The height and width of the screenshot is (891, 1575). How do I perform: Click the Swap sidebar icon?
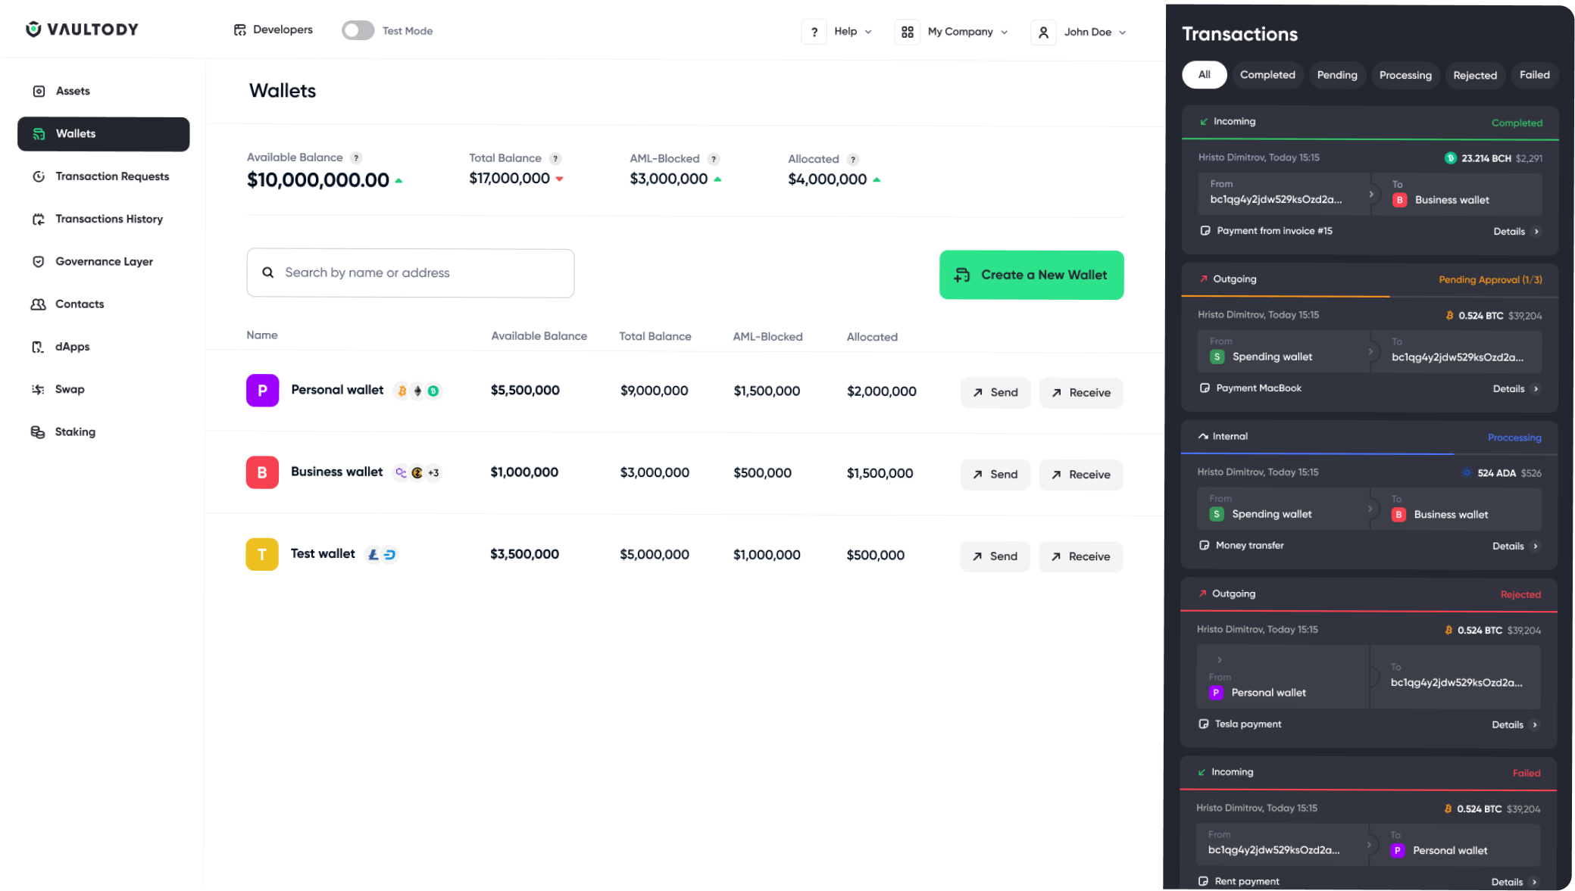[38, 389]
